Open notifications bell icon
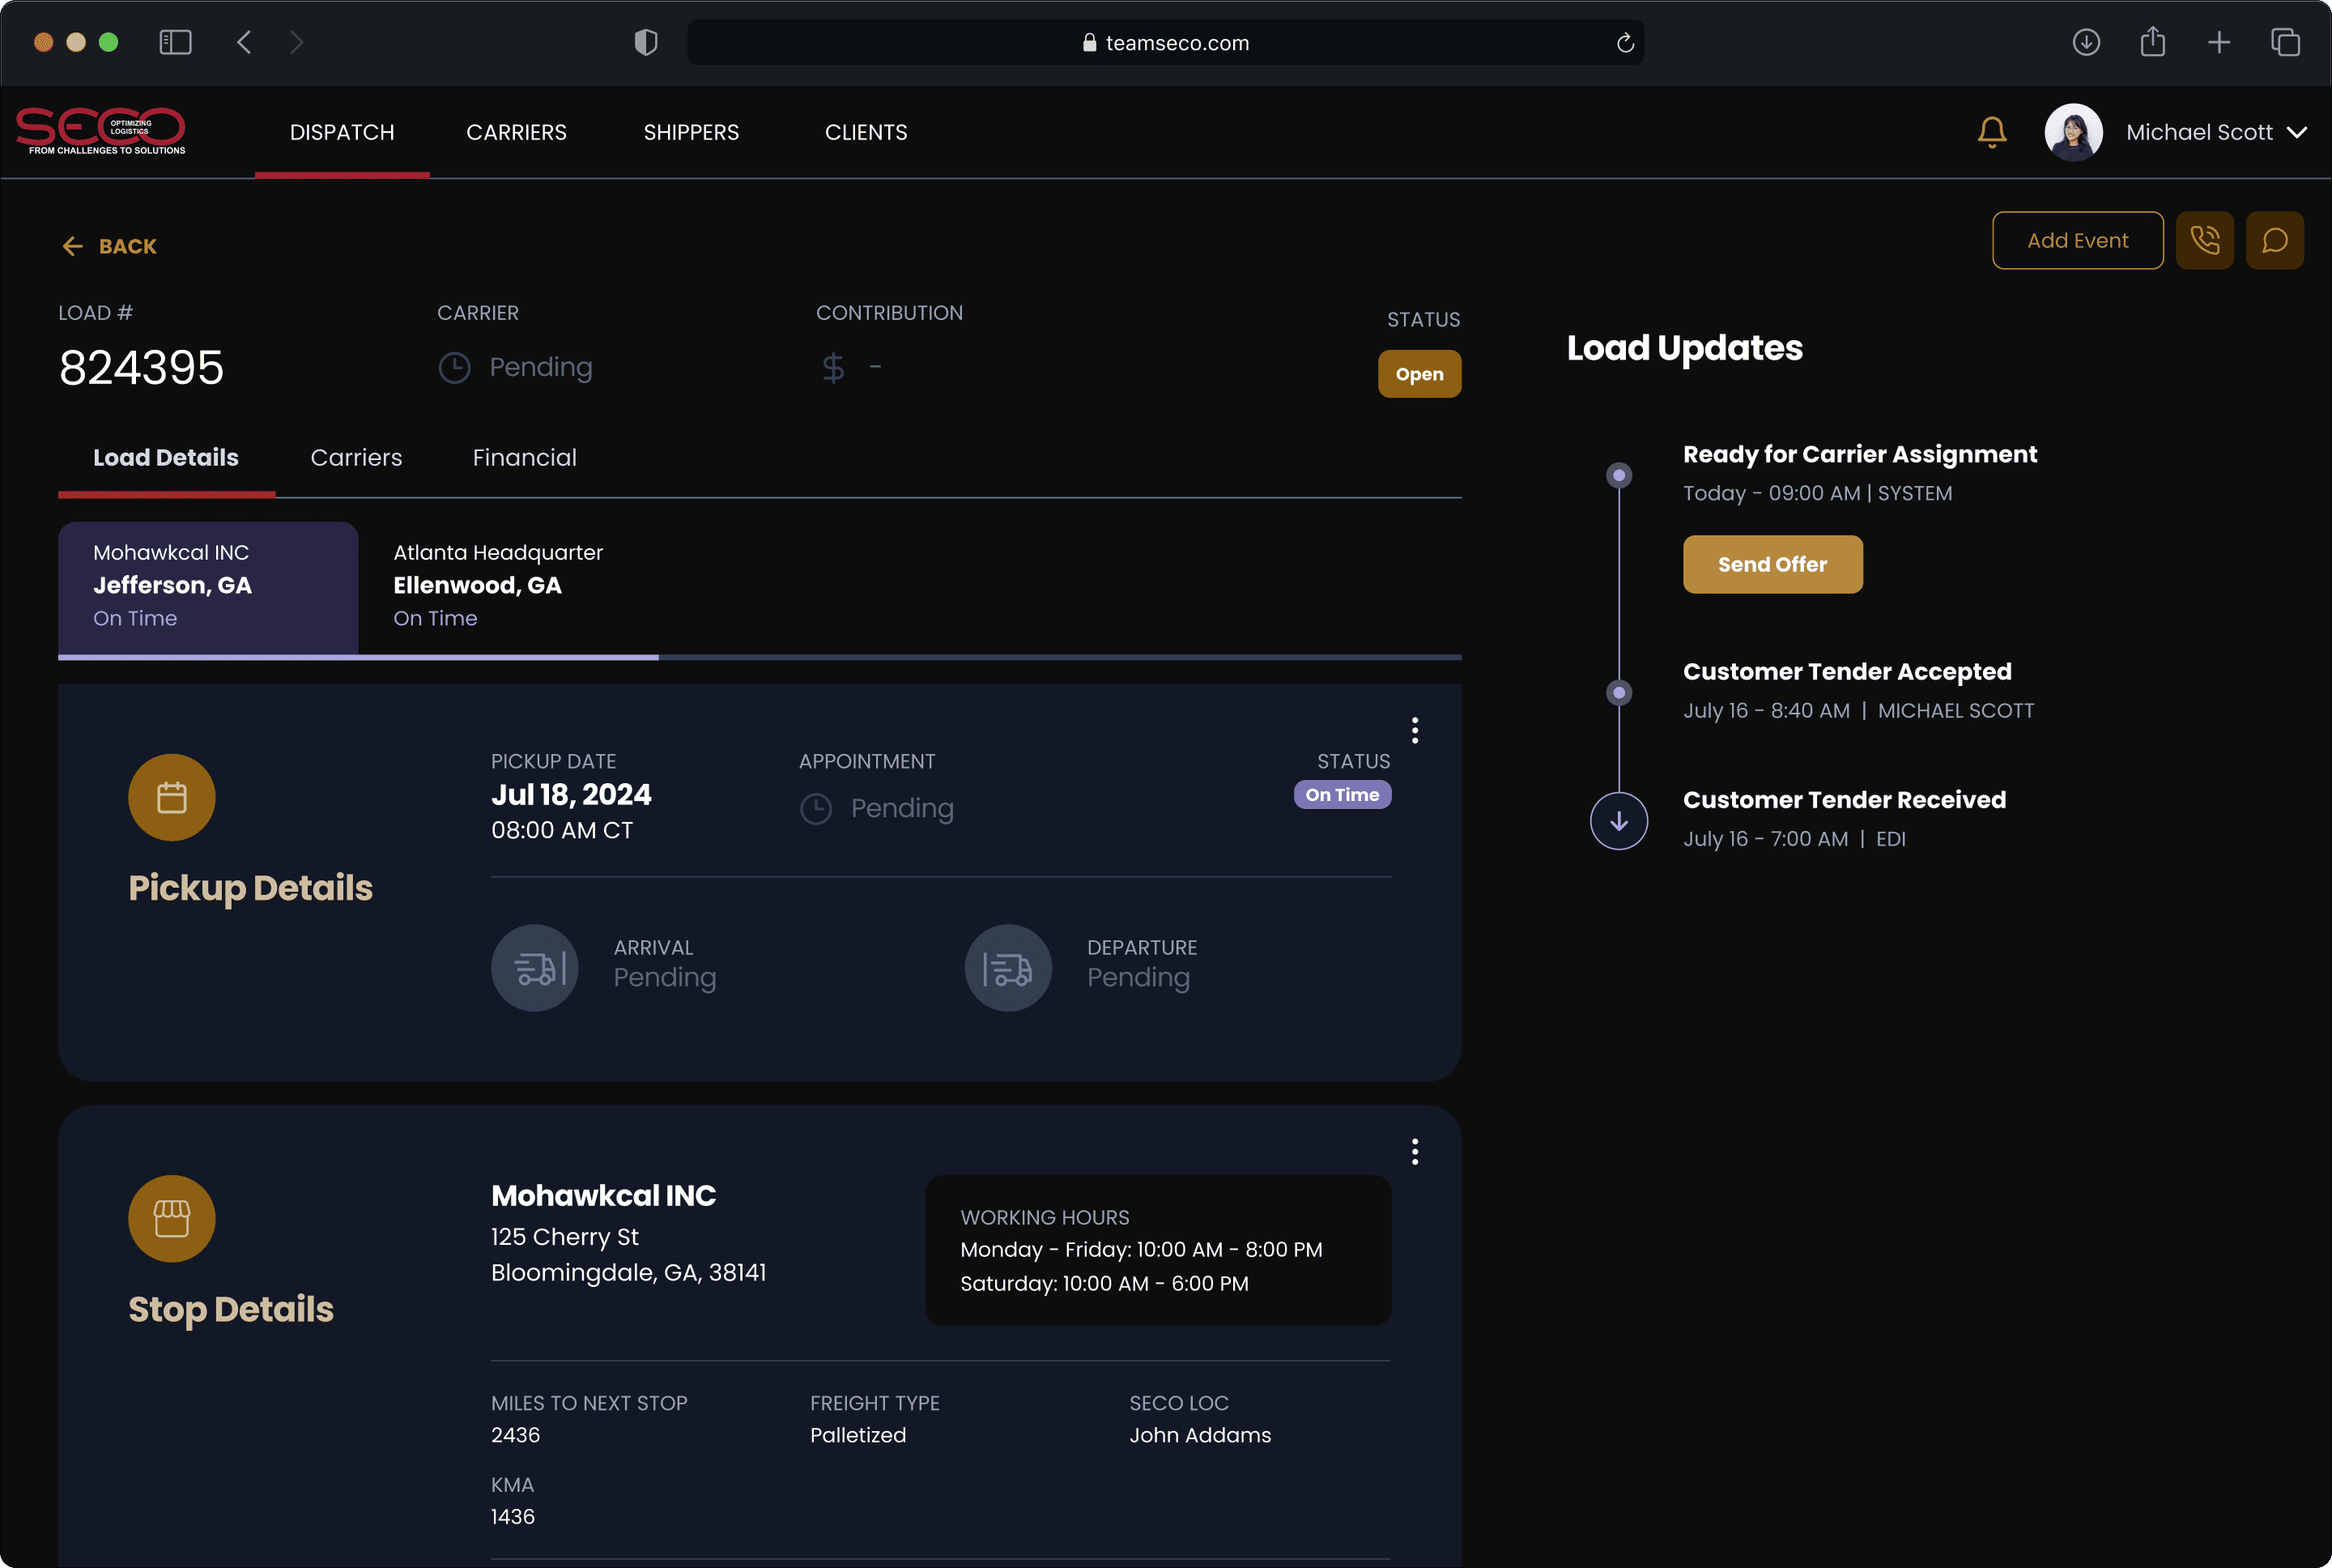Image resolution: width=2332 pixels, height=1568 pixels. pos(1991,132)
